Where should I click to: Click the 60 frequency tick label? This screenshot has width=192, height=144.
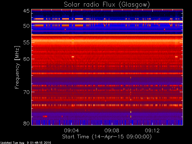click(x=26, y=59)
